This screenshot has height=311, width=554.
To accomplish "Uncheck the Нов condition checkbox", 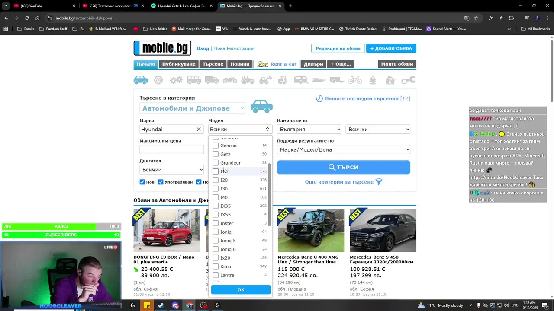I will (x=142, y=182).
